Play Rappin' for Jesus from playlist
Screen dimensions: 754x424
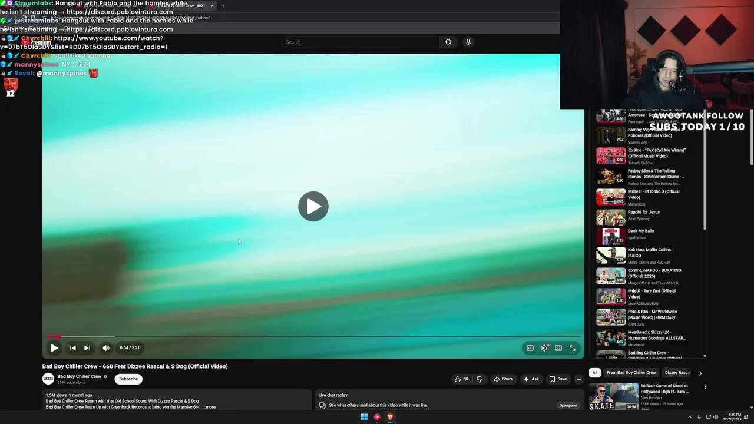[642, 217]
